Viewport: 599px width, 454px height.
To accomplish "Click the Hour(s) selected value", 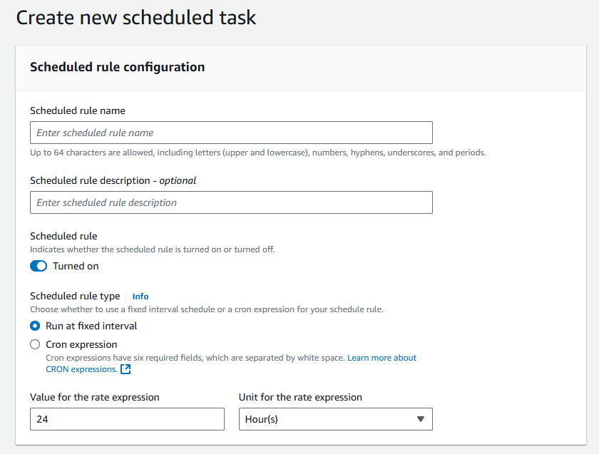I will (261, 419).
